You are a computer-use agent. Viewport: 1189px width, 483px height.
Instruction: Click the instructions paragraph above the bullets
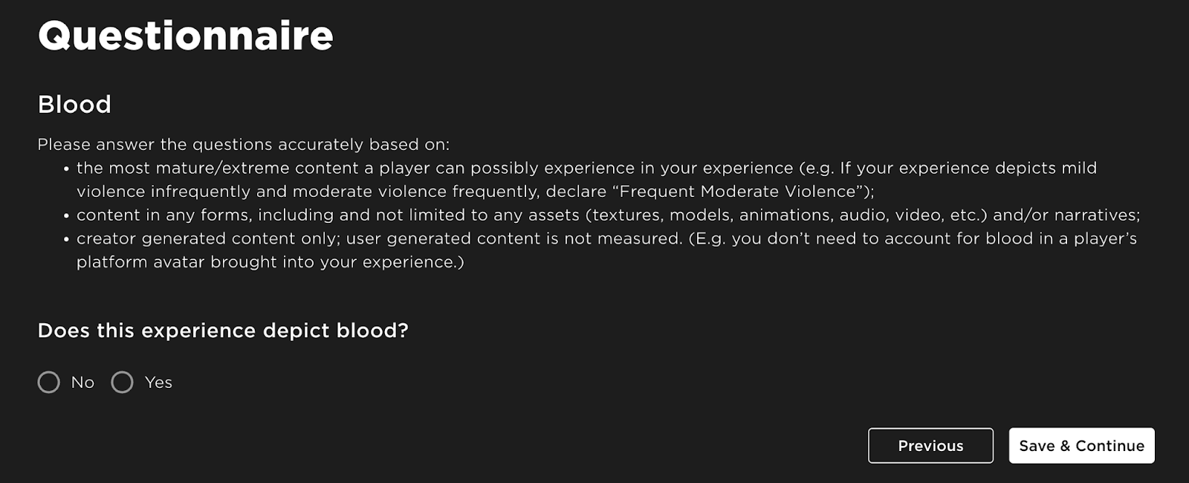pyautogui.click(x=245, y=145)
